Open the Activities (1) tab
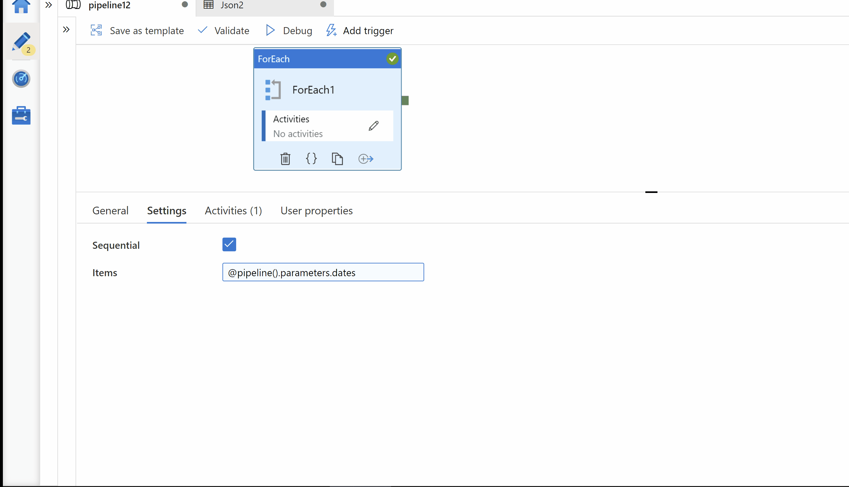 pyautogui.click(x=233, y=211)
